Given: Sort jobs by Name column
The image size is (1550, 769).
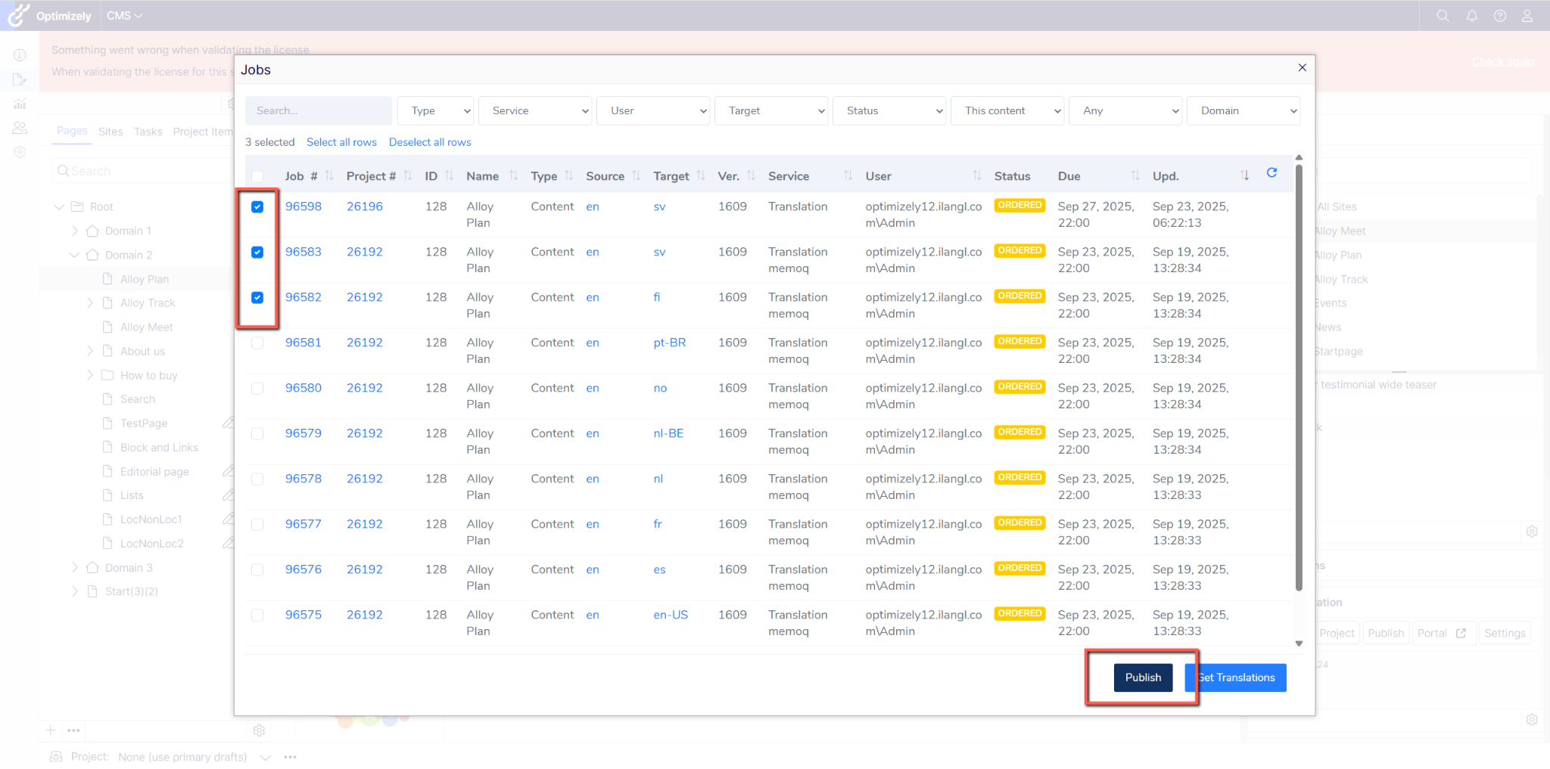Looking at the screenshot, I should click(x=513, y=176).
